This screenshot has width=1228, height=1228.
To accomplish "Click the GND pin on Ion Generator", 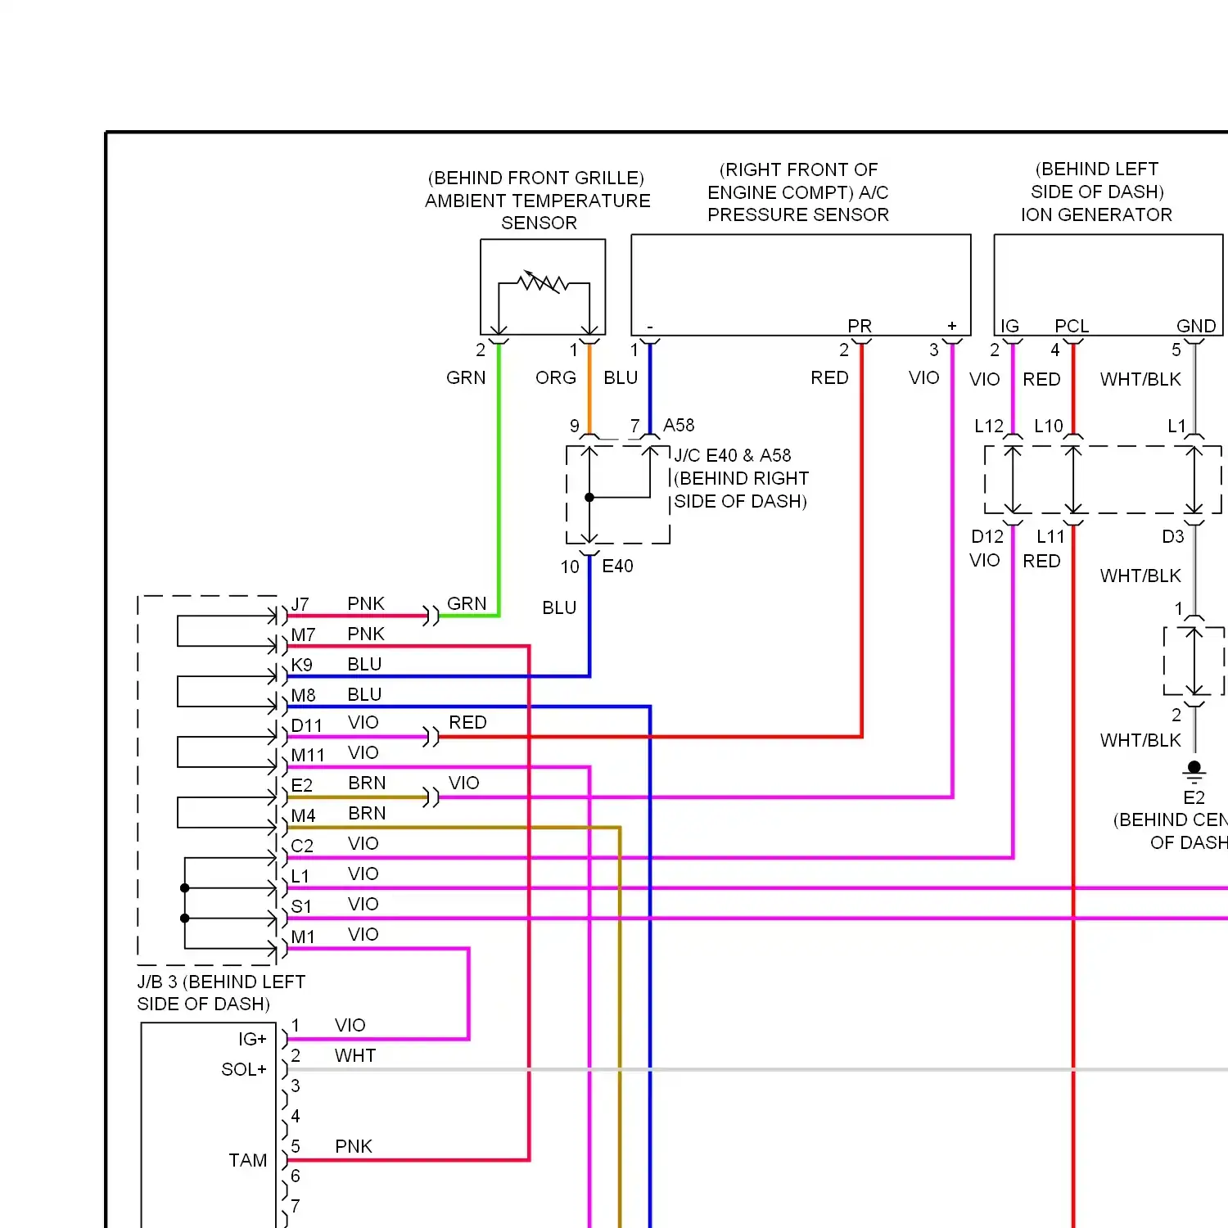I will point(1196,326).
